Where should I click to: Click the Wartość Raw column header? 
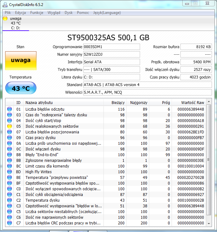pos(189,102)
